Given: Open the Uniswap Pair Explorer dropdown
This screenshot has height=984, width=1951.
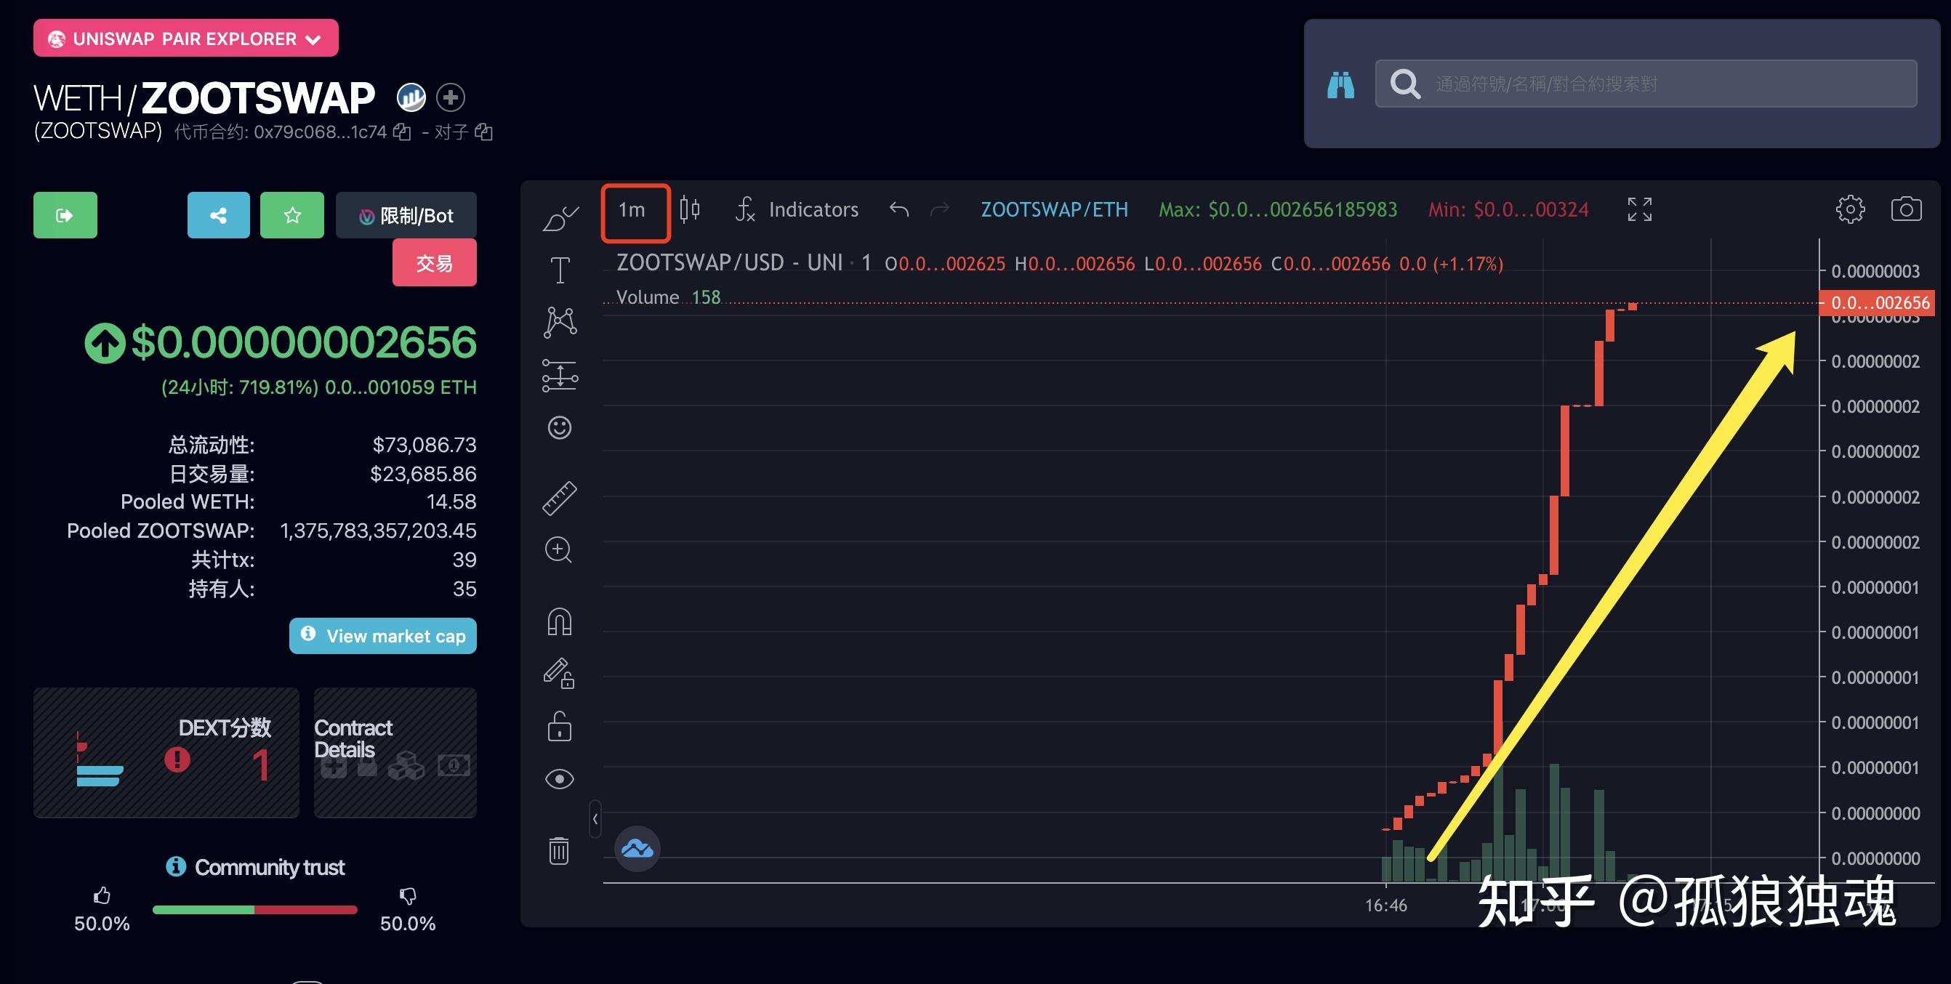Looking at the screenshot, I should pyautogui.click(x=185, y=38).
